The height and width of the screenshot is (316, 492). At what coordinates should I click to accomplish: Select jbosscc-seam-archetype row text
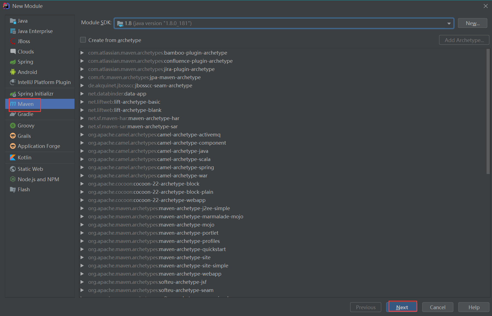pyautogui.click(x=140, y=85)
